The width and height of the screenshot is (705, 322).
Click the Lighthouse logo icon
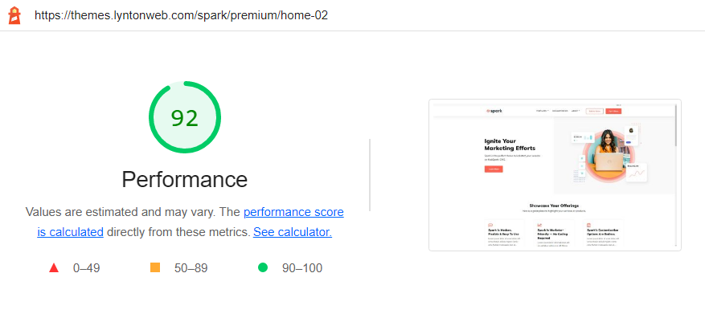[14, 15]
